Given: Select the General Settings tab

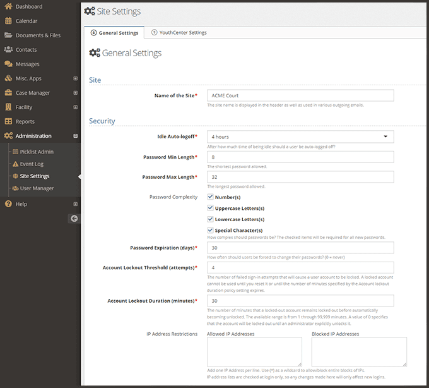Looking at the screenshot, I should [114, 33].
